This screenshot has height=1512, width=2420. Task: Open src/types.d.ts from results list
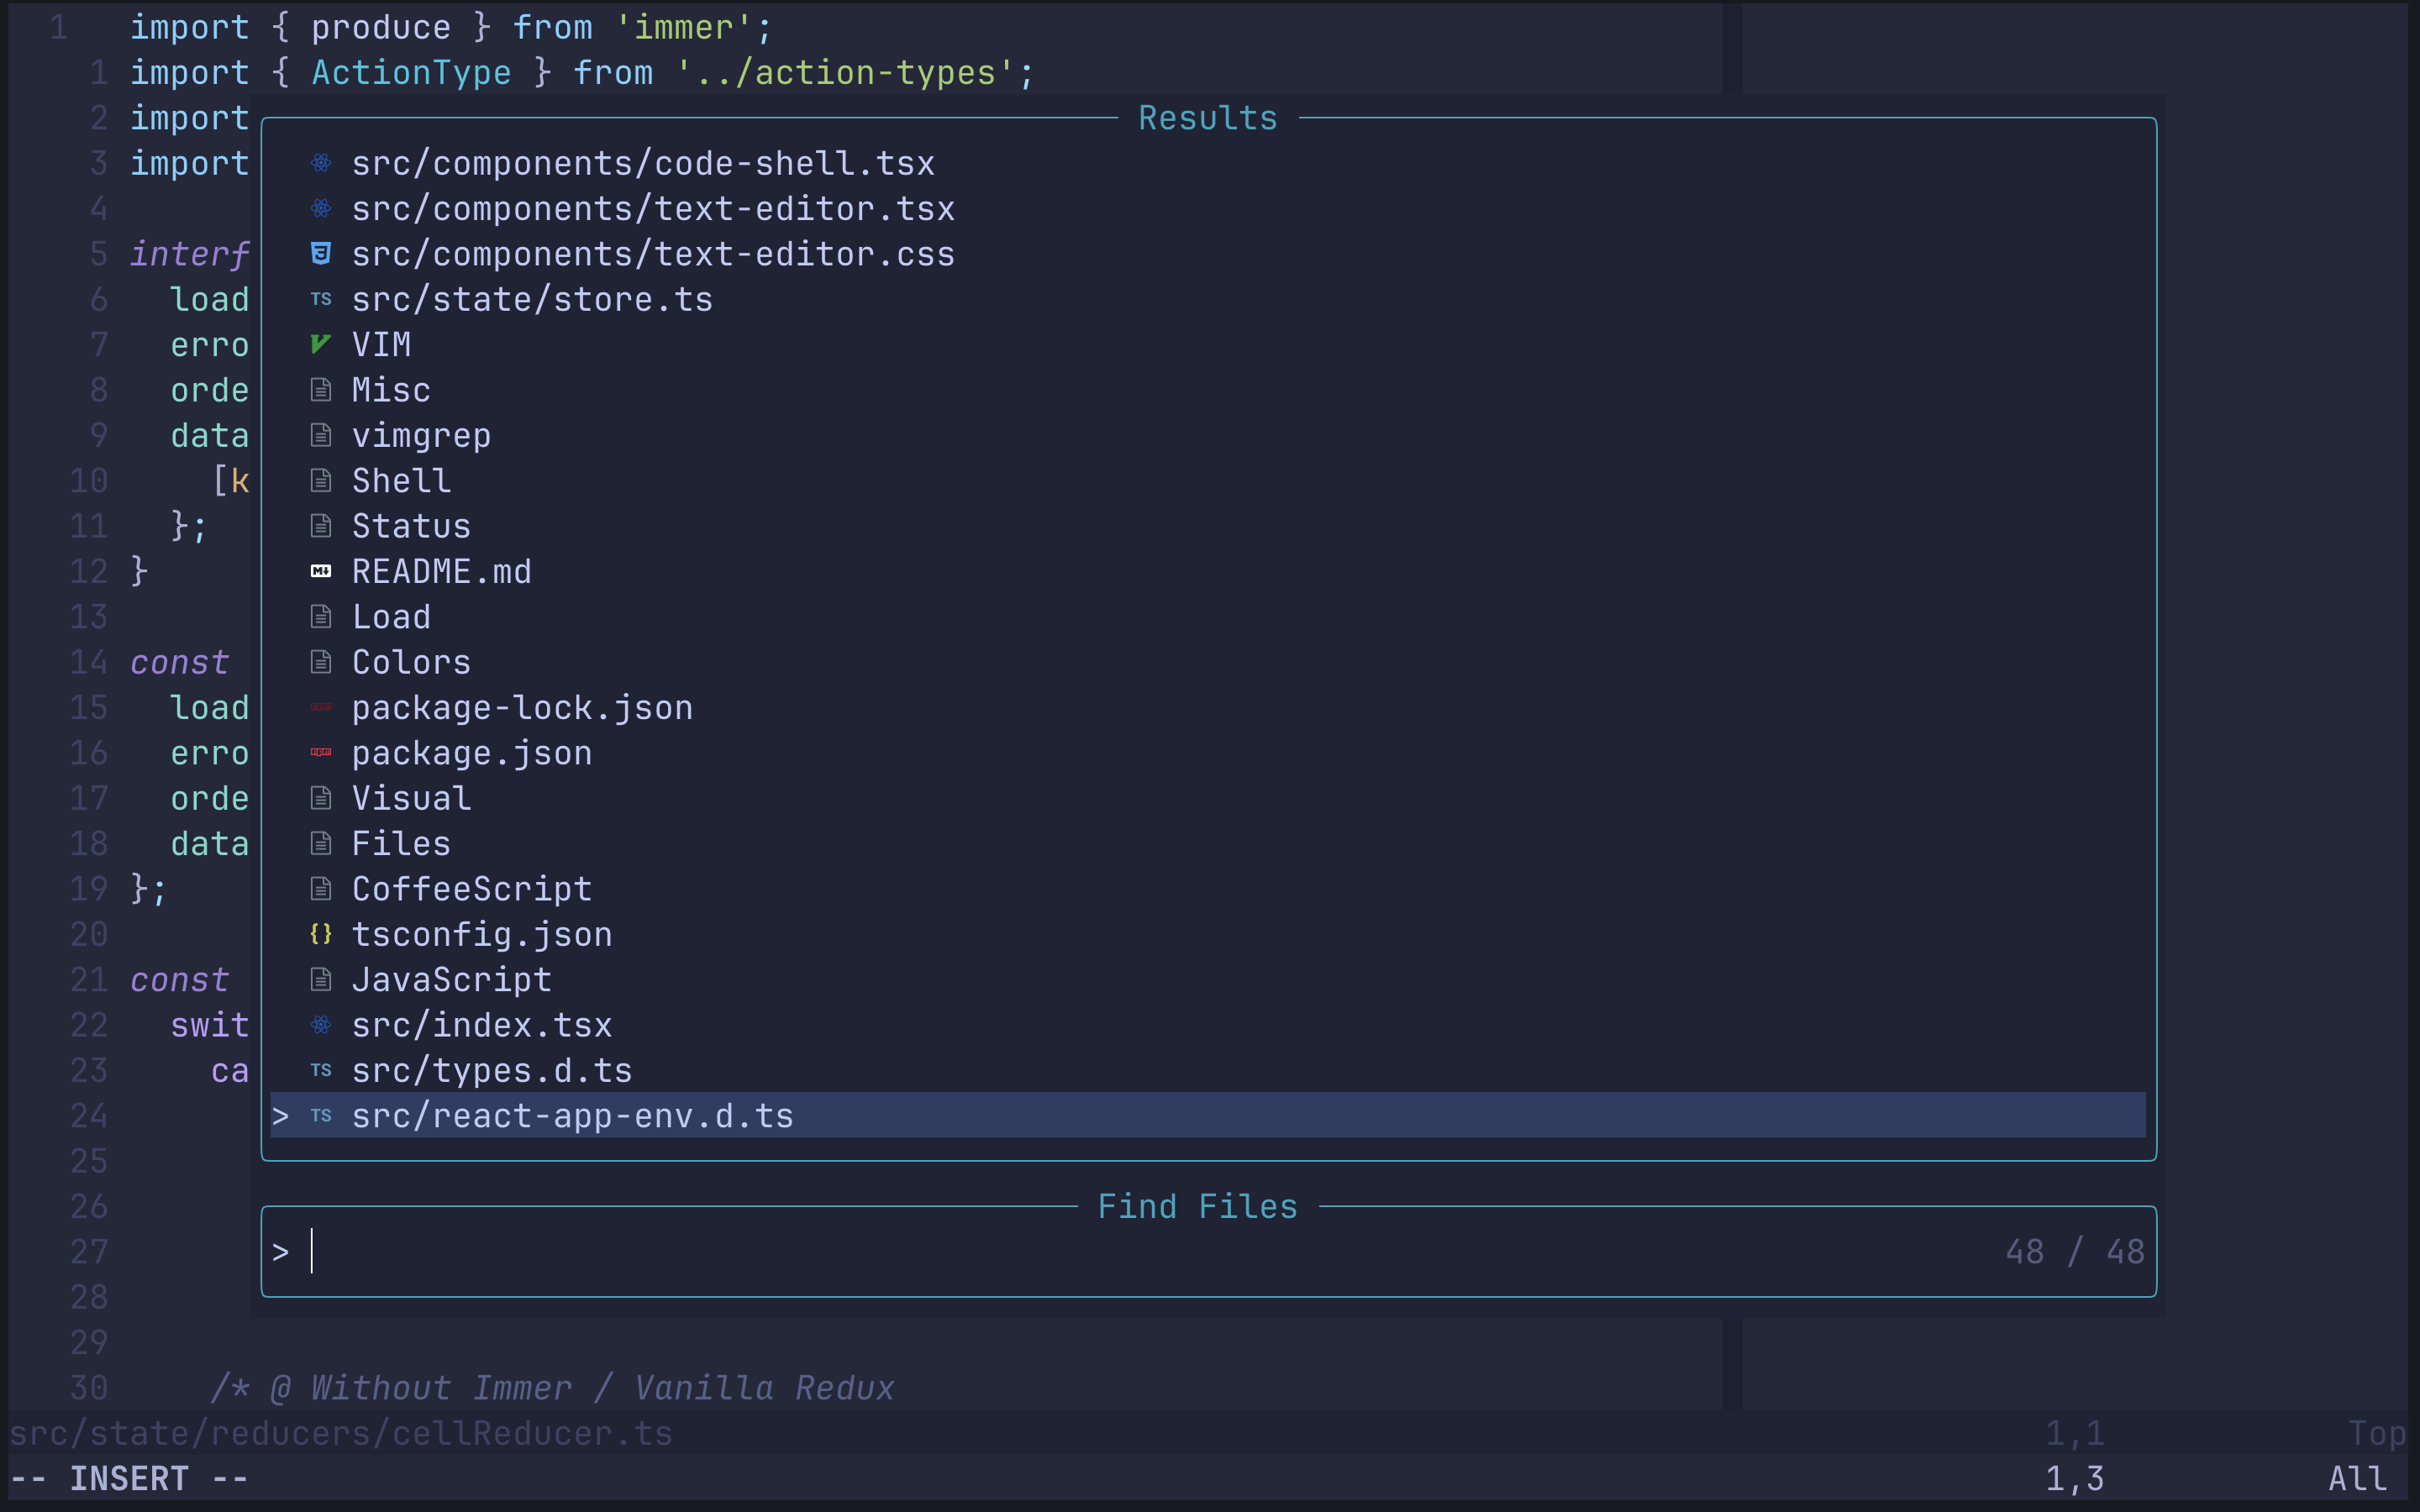point(491,1071)
